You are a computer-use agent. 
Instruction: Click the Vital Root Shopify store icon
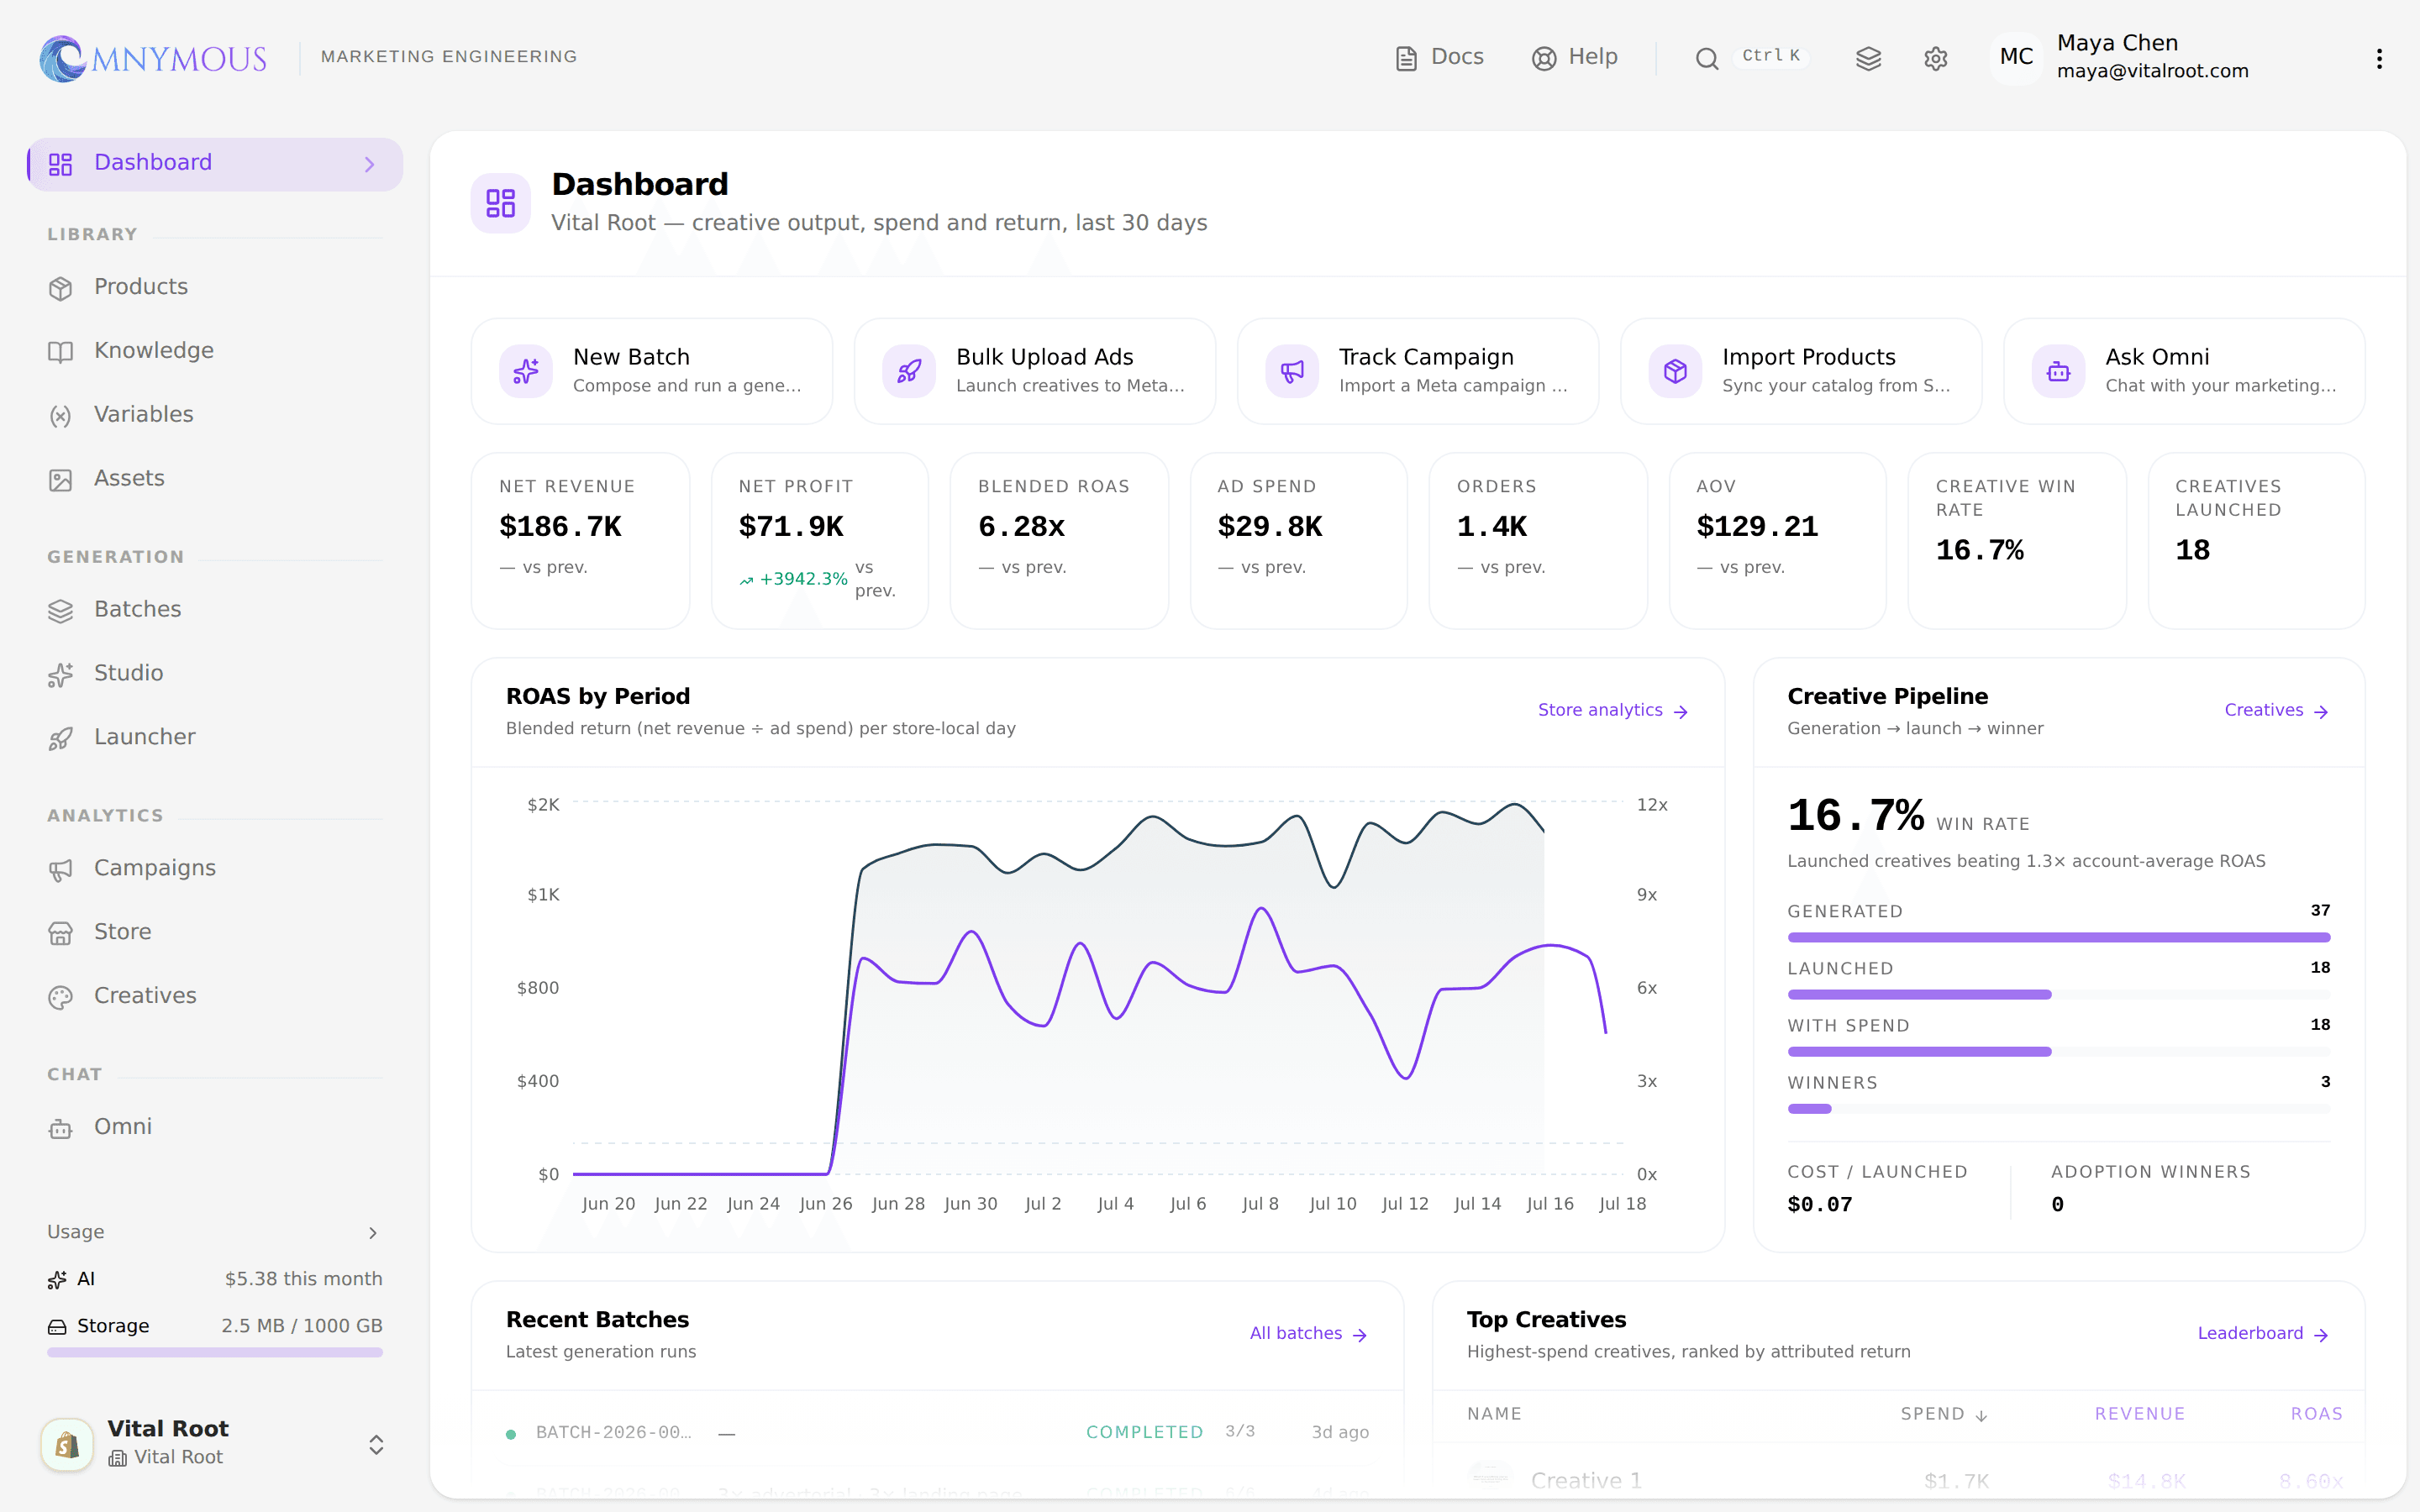click(67, 1444)
